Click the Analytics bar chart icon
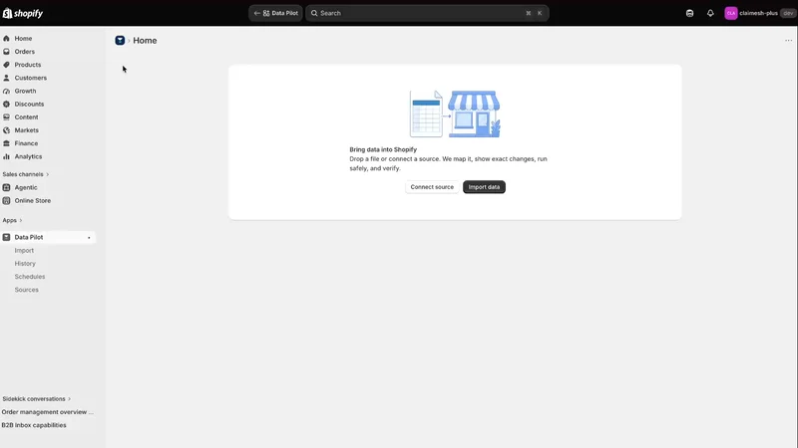The height and width of the screenshot is (448, 798). click(6, 156)
